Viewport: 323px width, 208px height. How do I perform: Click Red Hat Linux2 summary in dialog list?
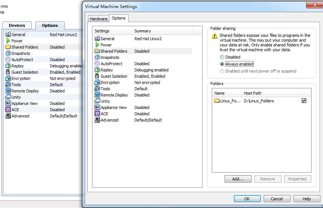(x=148, y=39)
